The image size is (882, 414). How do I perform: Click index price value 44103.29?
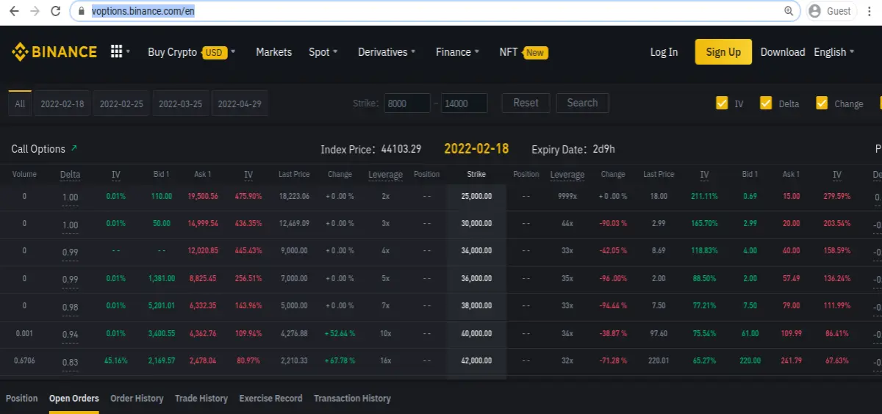click(x=401, y=149)
